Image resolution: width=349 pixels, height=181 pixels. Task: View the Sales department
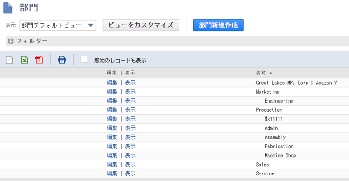coord(130,164)
